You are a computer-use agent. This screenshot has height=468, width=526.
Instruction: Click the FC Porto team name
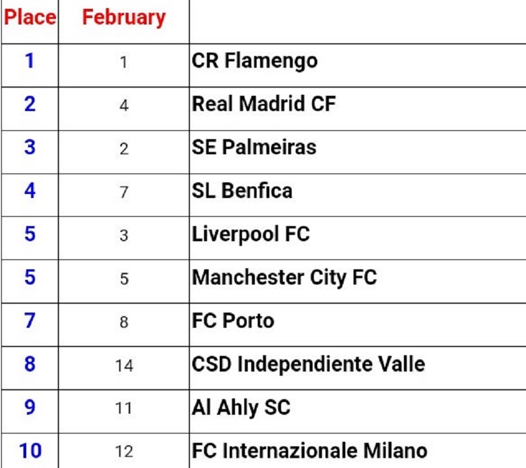click(233, 320)
